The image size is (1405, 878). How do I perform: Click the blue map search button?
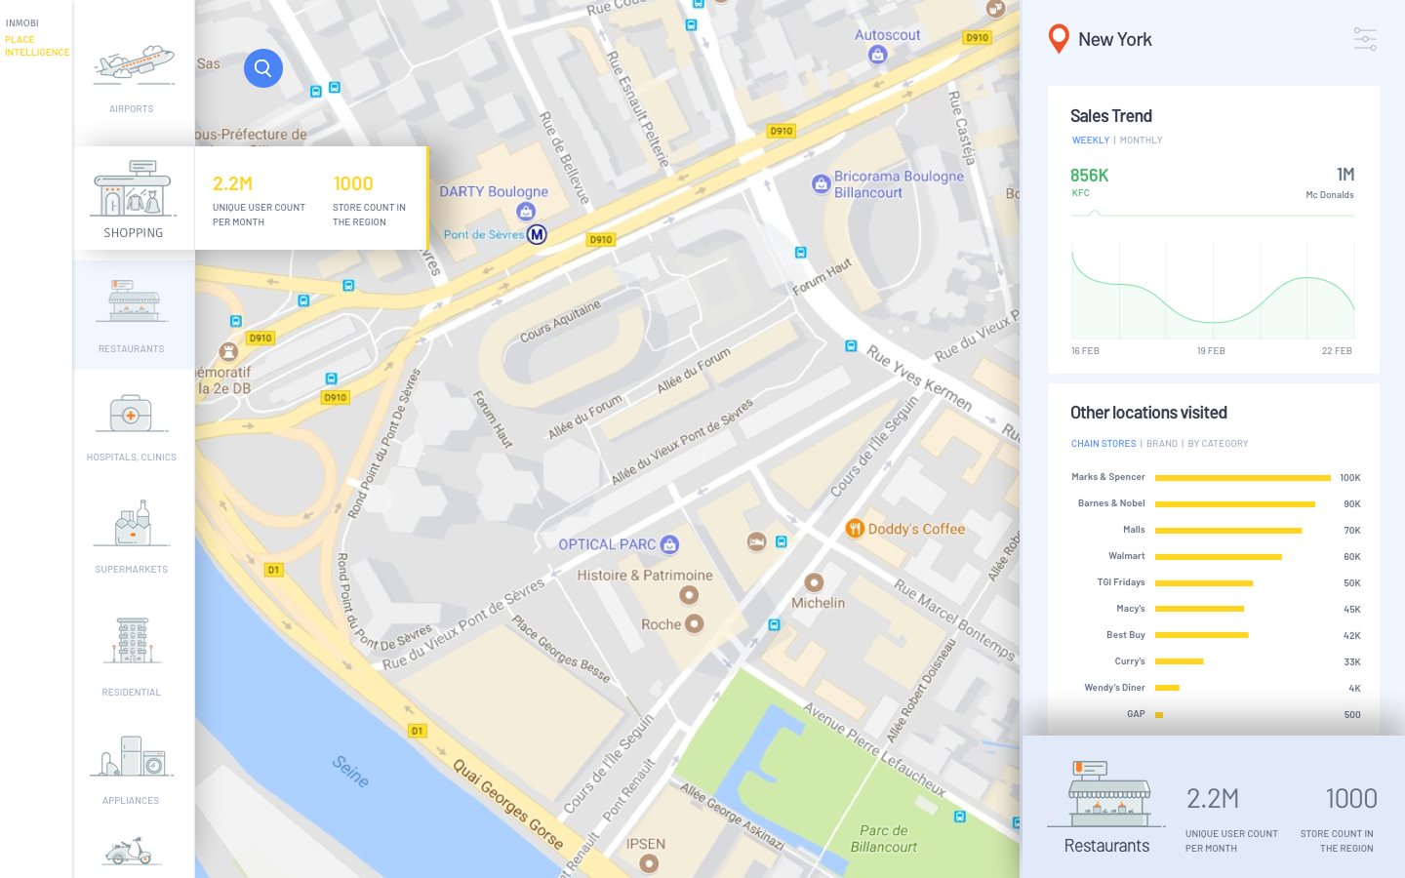(x=263, y=68)
